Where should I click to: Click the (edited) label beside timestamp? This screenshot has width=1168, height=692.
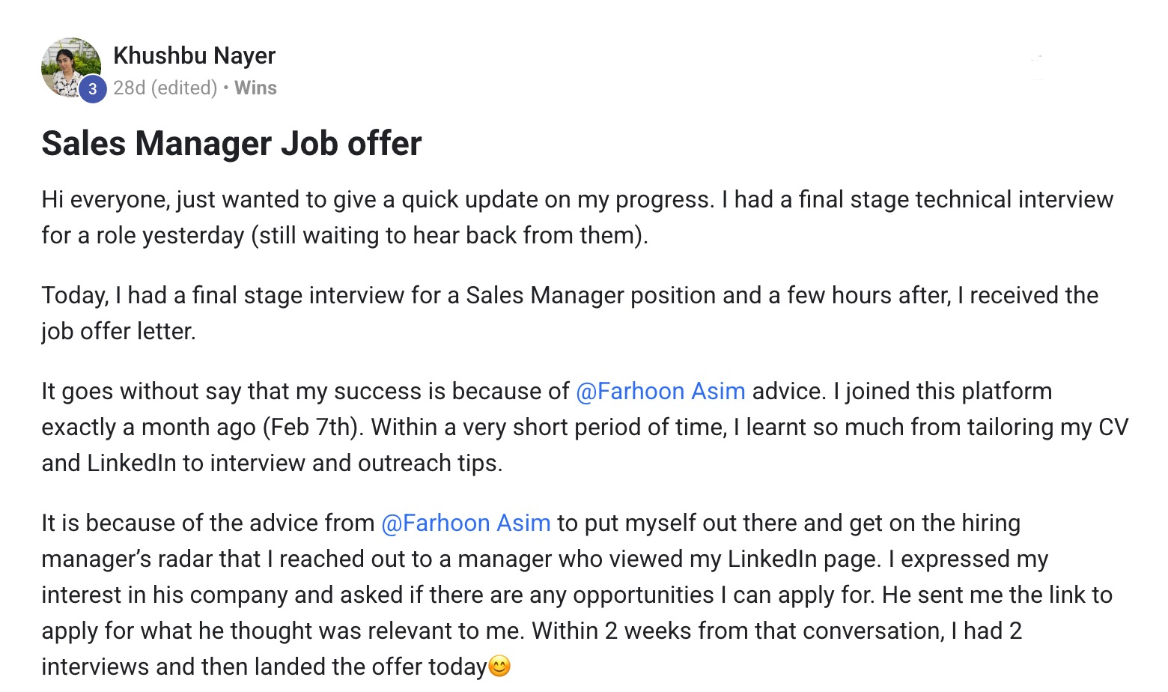(184, 88)
